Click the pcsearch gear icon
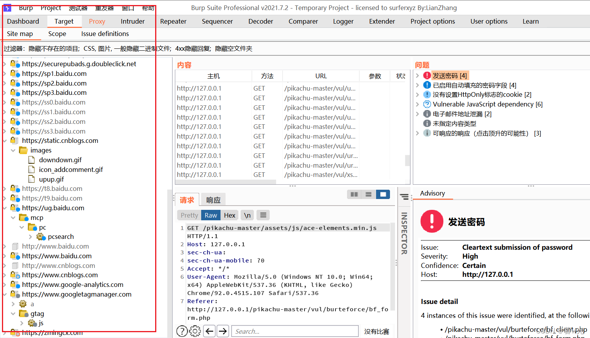590x338 pixels. [x=41, y=237]
